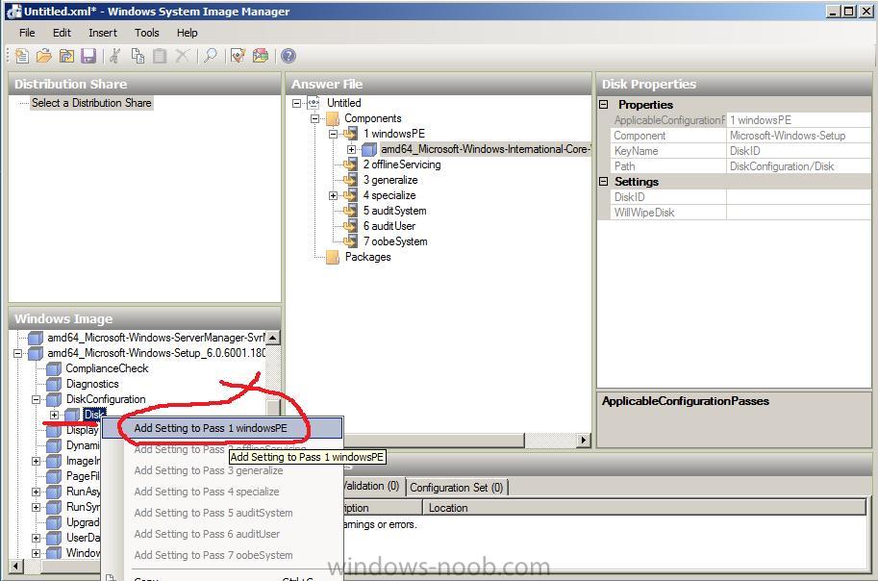Click the Path value 'DiskConfiguration/Disk'
This screenshot has width=878, height=581.
pyautogui.click(x=782, y=166)
